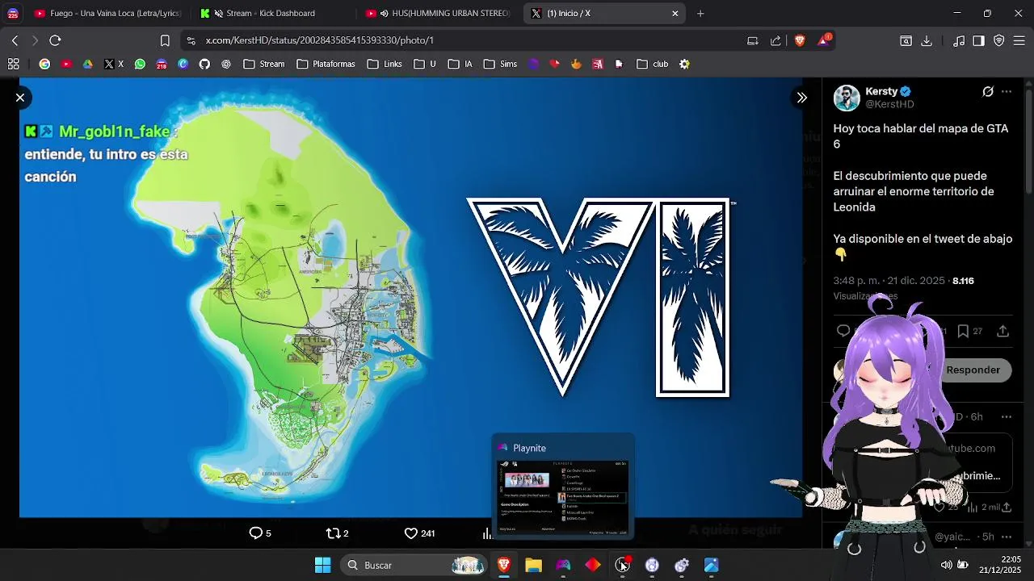
Task: Open the YouTube bookmark icon
Action: (x=66, y=64)
